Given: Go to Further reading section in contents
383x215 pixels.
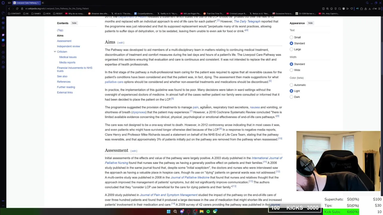Looking at the screenshot, I should coord(66,87).
